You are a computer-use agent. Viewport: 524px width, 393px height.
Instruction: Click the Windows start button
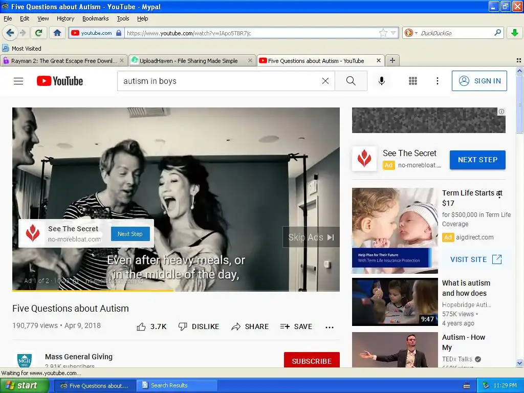point(24,385)
